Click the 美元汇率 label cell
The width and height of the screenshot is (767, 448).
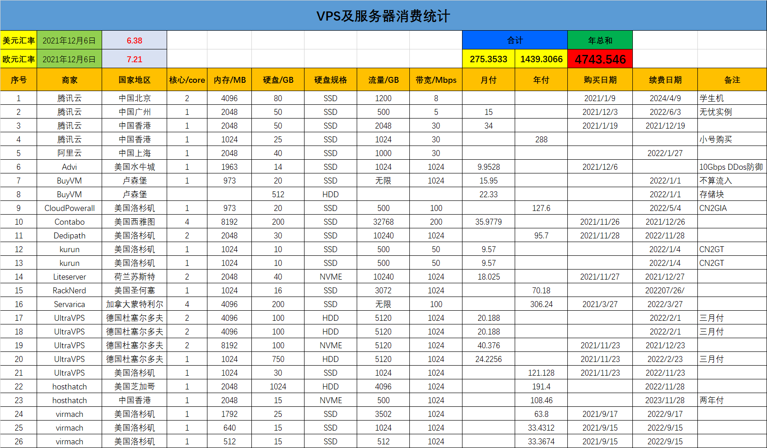click(19, 40)
